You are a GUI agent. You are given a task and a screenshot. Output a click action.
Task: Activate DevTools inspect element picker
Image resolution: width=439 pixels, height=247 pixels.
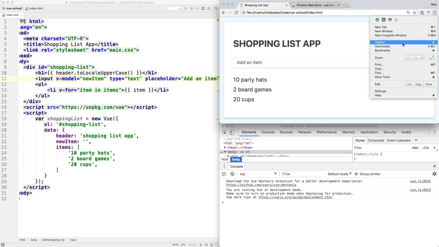pos(224,132)
